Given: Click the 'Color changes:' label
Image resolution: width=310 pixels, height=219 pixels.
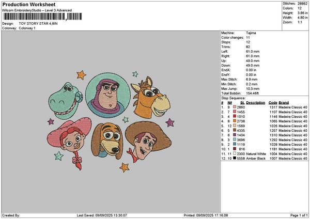Looking at the screenshot, I should tap(233, 38).
